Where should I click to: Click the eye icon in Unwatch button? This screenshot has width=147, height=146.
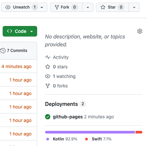(x=8, y=7)
